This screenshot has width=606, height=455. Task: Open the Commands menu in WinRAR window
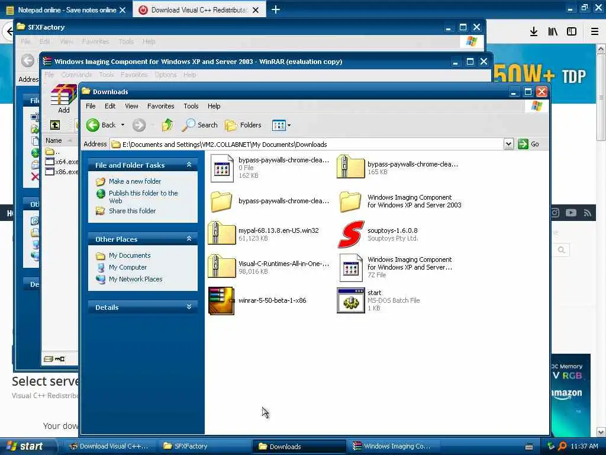tap(76, 74)
